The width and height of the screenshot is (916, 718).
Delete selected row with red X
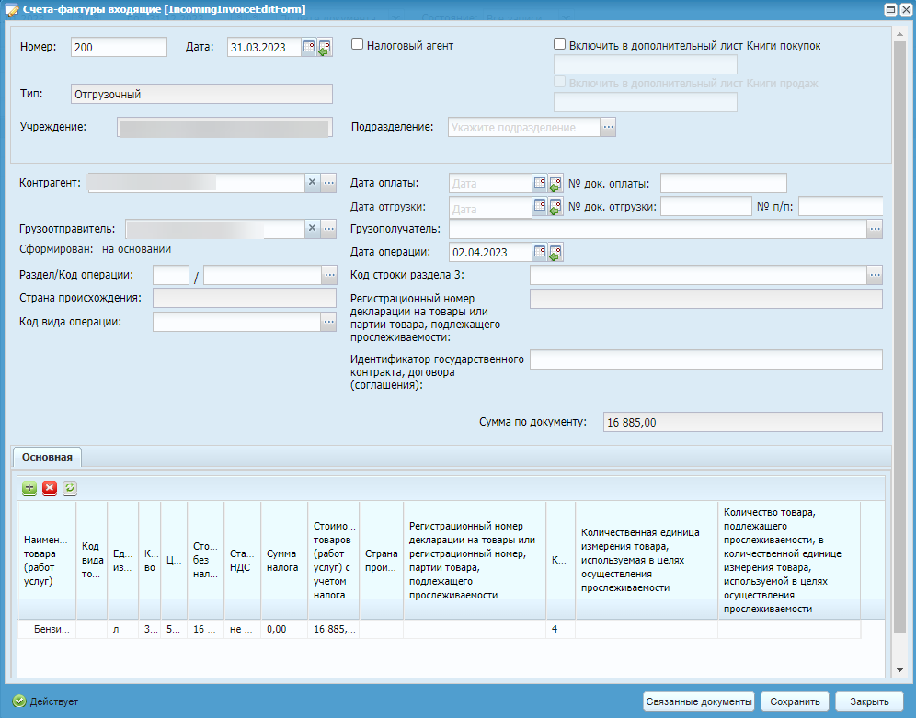pyautogui.click(x=50, y=488)
